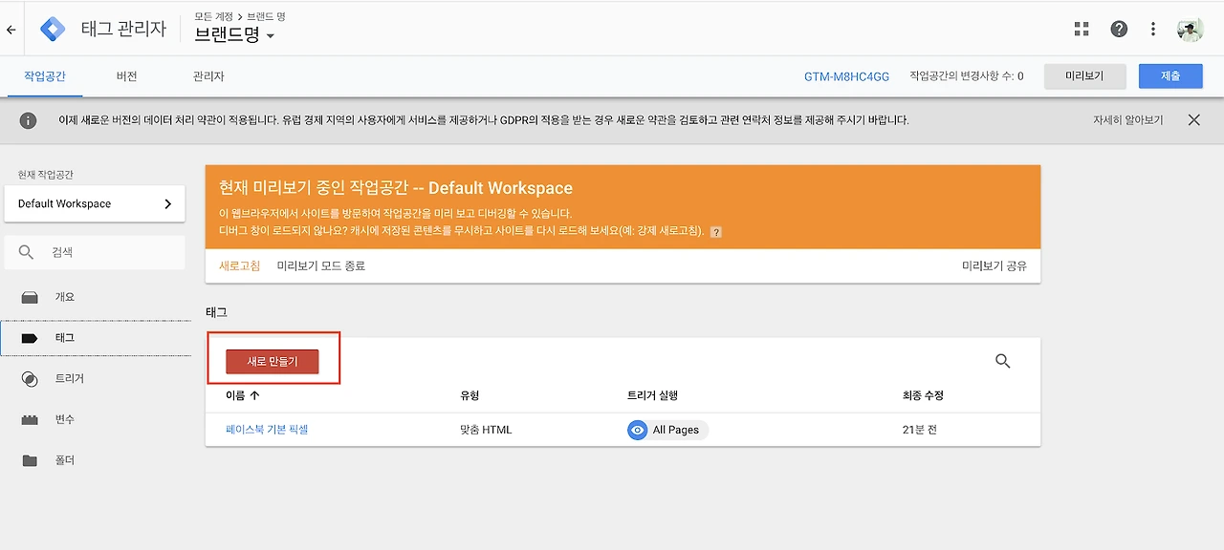Click the 변수 variables brick icon
Image resolution: width=1224 pixels, height=550 pixels.
click(x=30, y=419)
